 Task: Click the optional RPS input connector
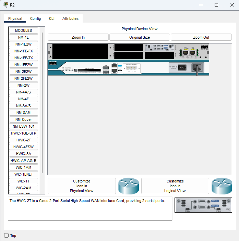pyautogui.click(x=132, y=68)
